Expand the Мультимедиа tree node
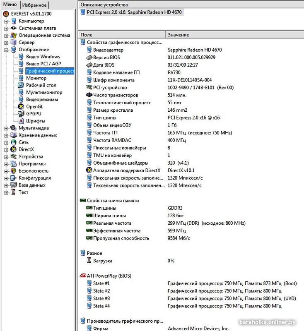 (6, 129)
